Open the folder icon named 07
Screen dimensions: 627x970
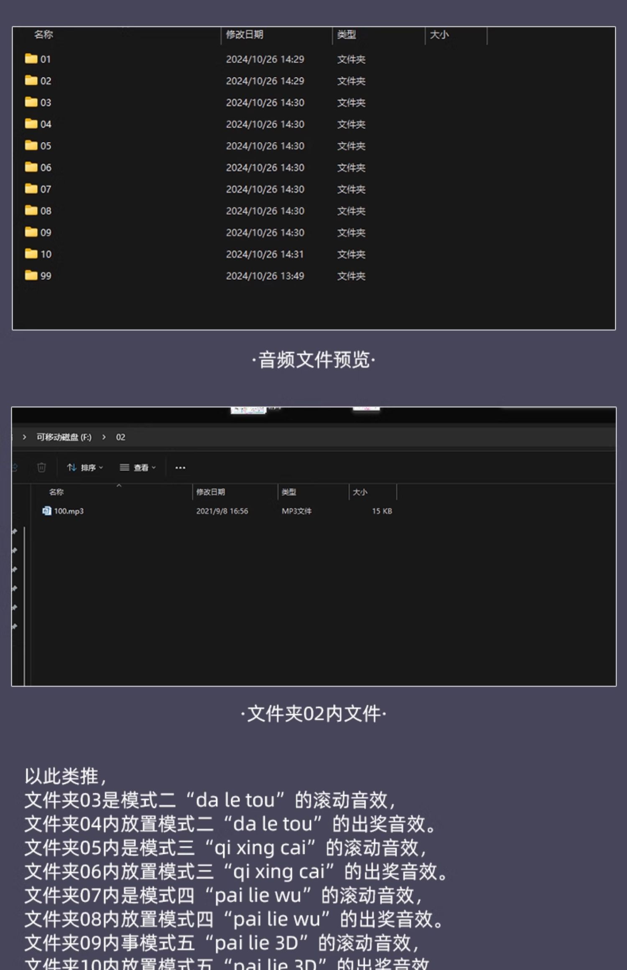31,189
